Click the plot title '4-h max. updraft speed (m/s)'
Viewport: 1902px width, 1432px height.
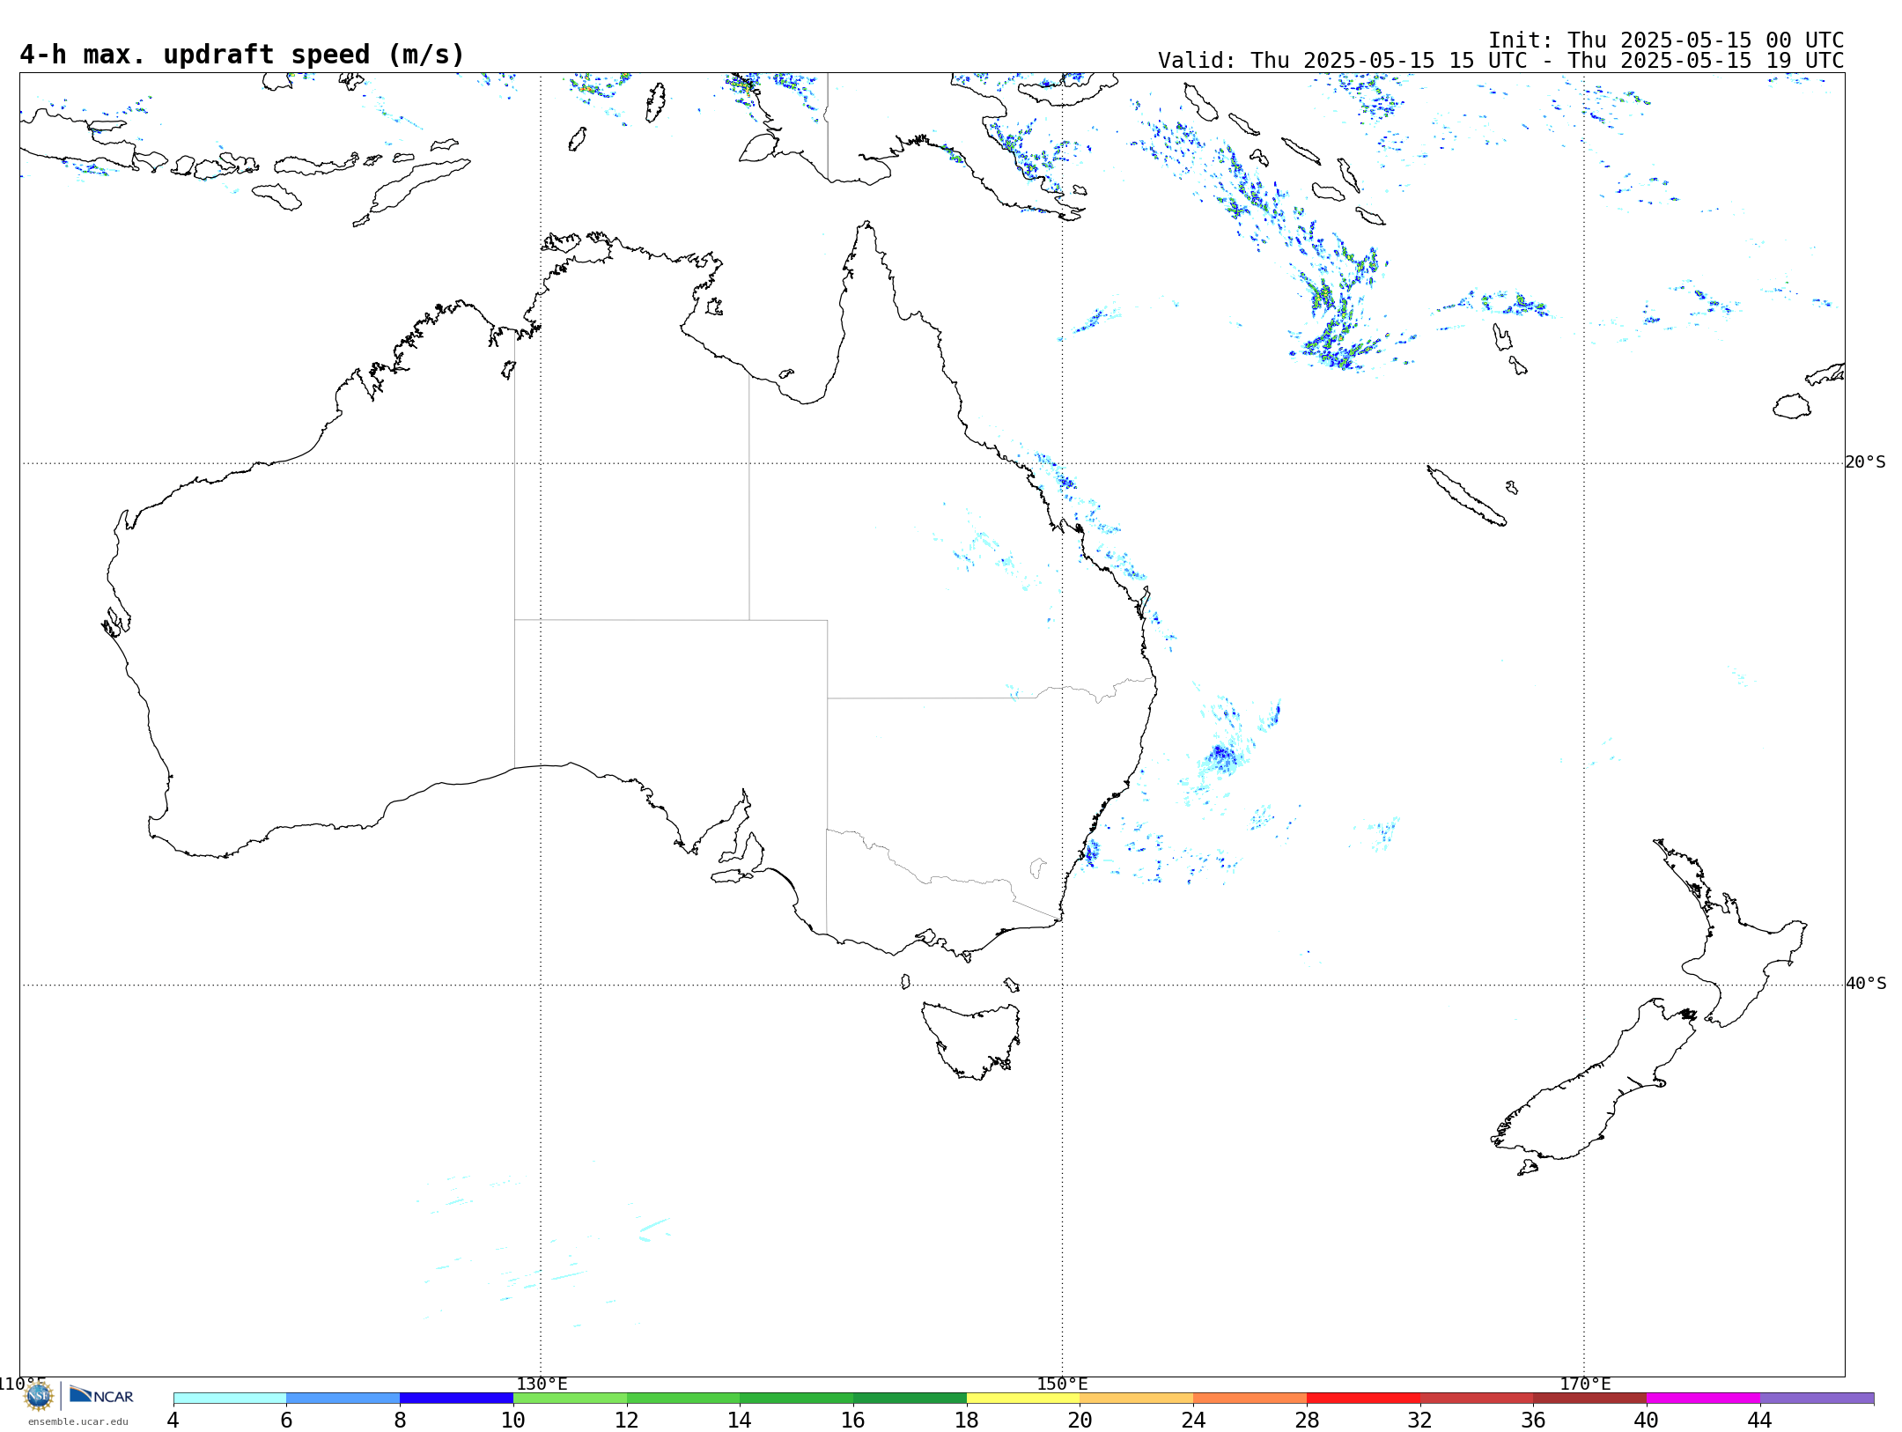242,55
